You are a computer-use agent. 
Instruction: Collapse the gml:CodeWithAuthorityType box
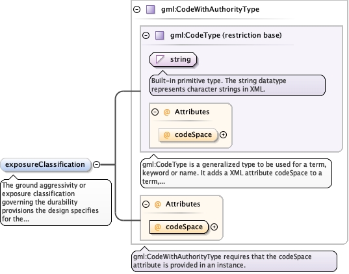(136, 9)
